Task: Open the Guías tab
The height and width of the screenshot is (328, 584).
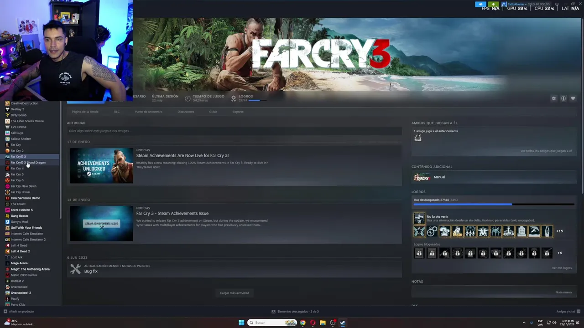Action: (x=213, y=112)
